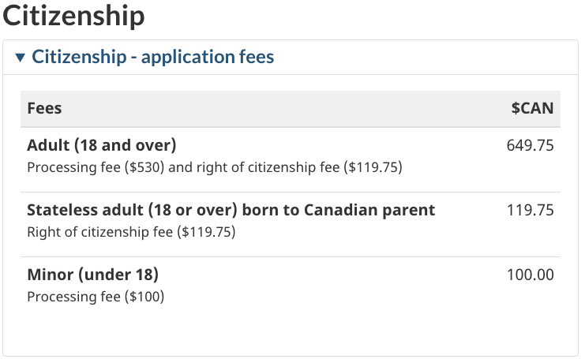
Task: Click the grey table header row
Action: click(291, 109)
